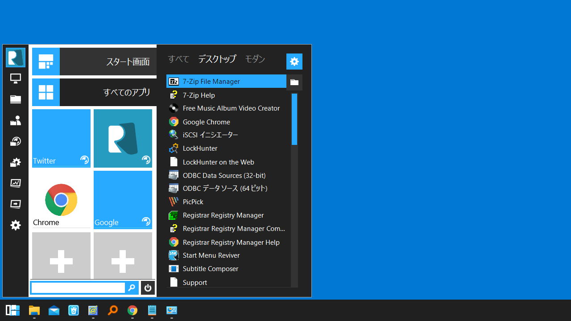Click the power button
The width and height of the screenshot is (571, 321).
coord(148,288)
